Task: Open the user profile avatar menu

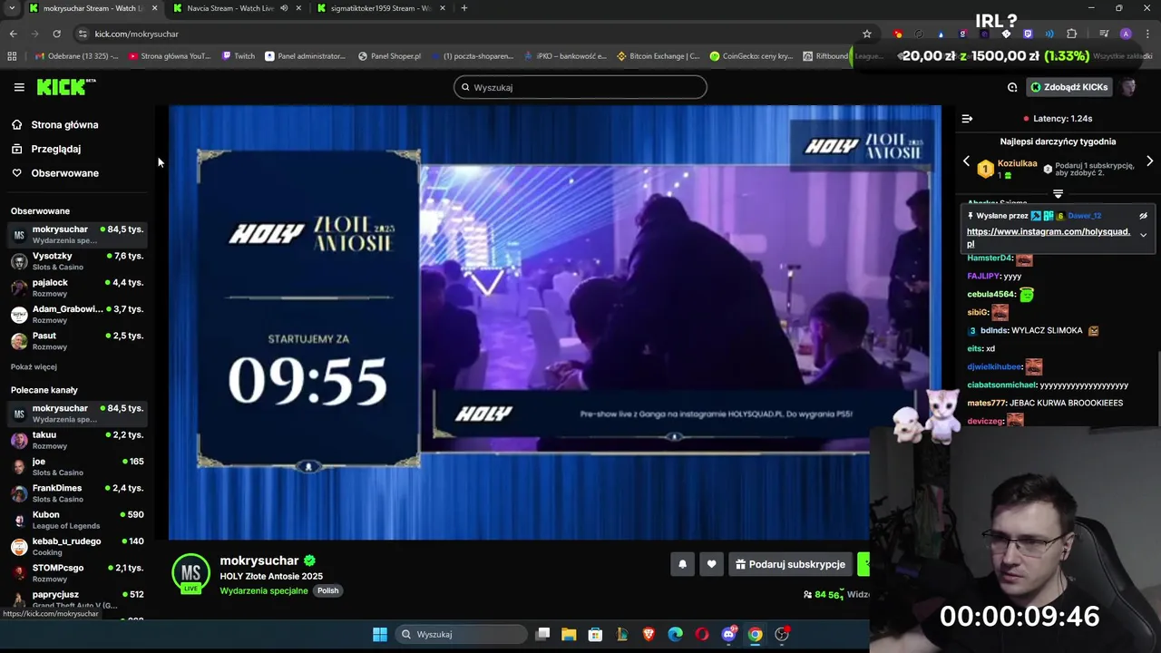Action: 1128,87
